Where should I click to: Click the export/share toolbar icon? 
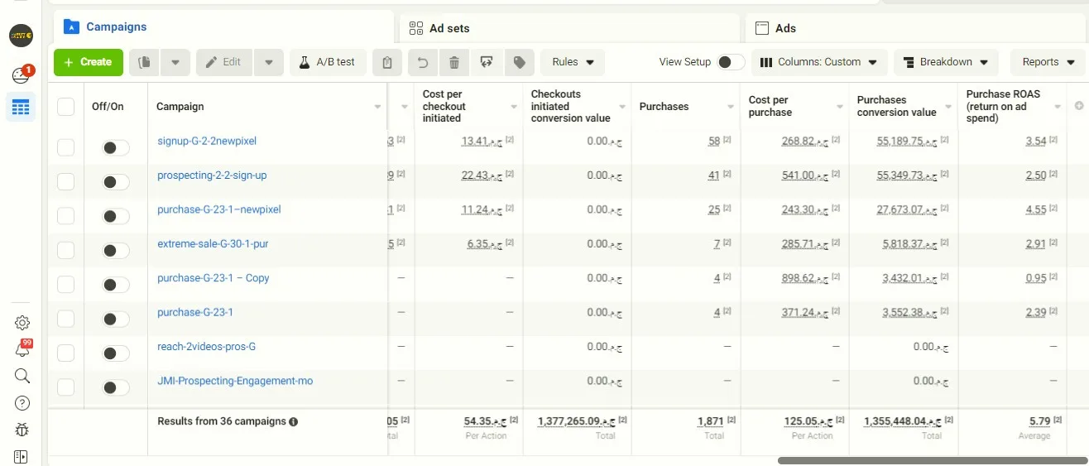coord(487,62)
